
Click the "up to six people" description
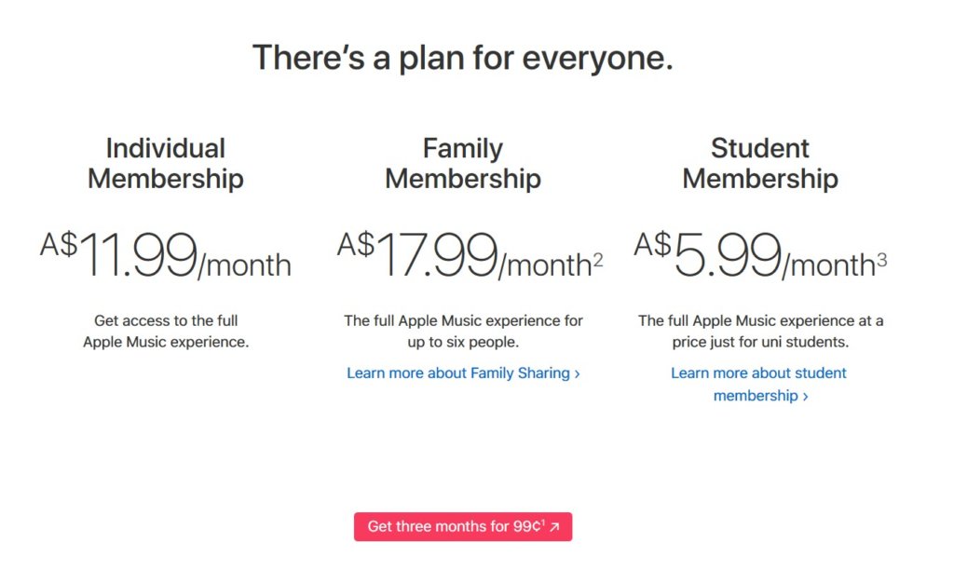463,342
